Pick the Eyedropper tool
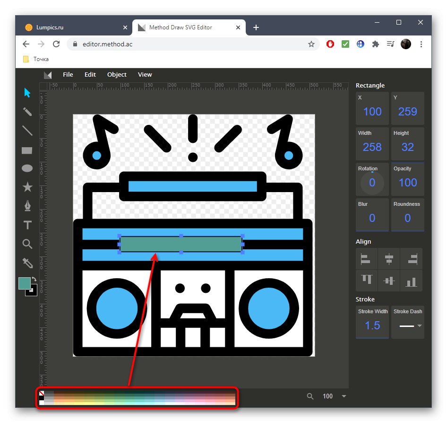The image size is (447, 423). point(27,263)
